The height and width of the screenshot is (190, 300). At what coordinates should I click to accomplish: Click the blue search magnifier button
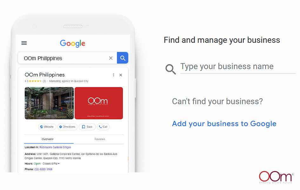(123, 58)
